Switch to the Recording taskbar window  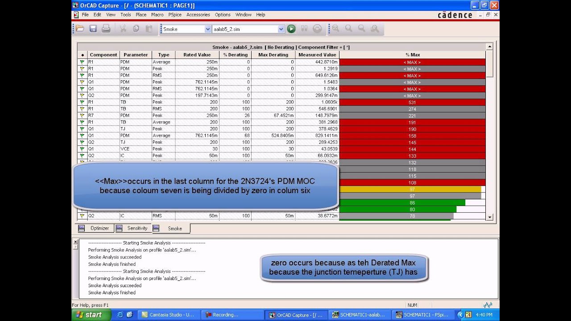[x=232, y=314]
